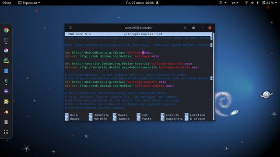Screen dimensions: 280x157
Task: Click the battery 81 % indicator
Action: [x=268, y=3]
